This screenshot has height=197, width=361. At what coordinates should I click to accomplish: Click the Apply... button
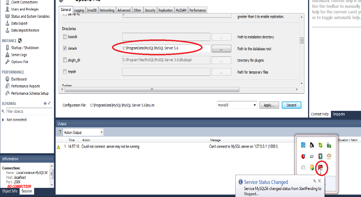pyautogui.click(x=269, y=105)
